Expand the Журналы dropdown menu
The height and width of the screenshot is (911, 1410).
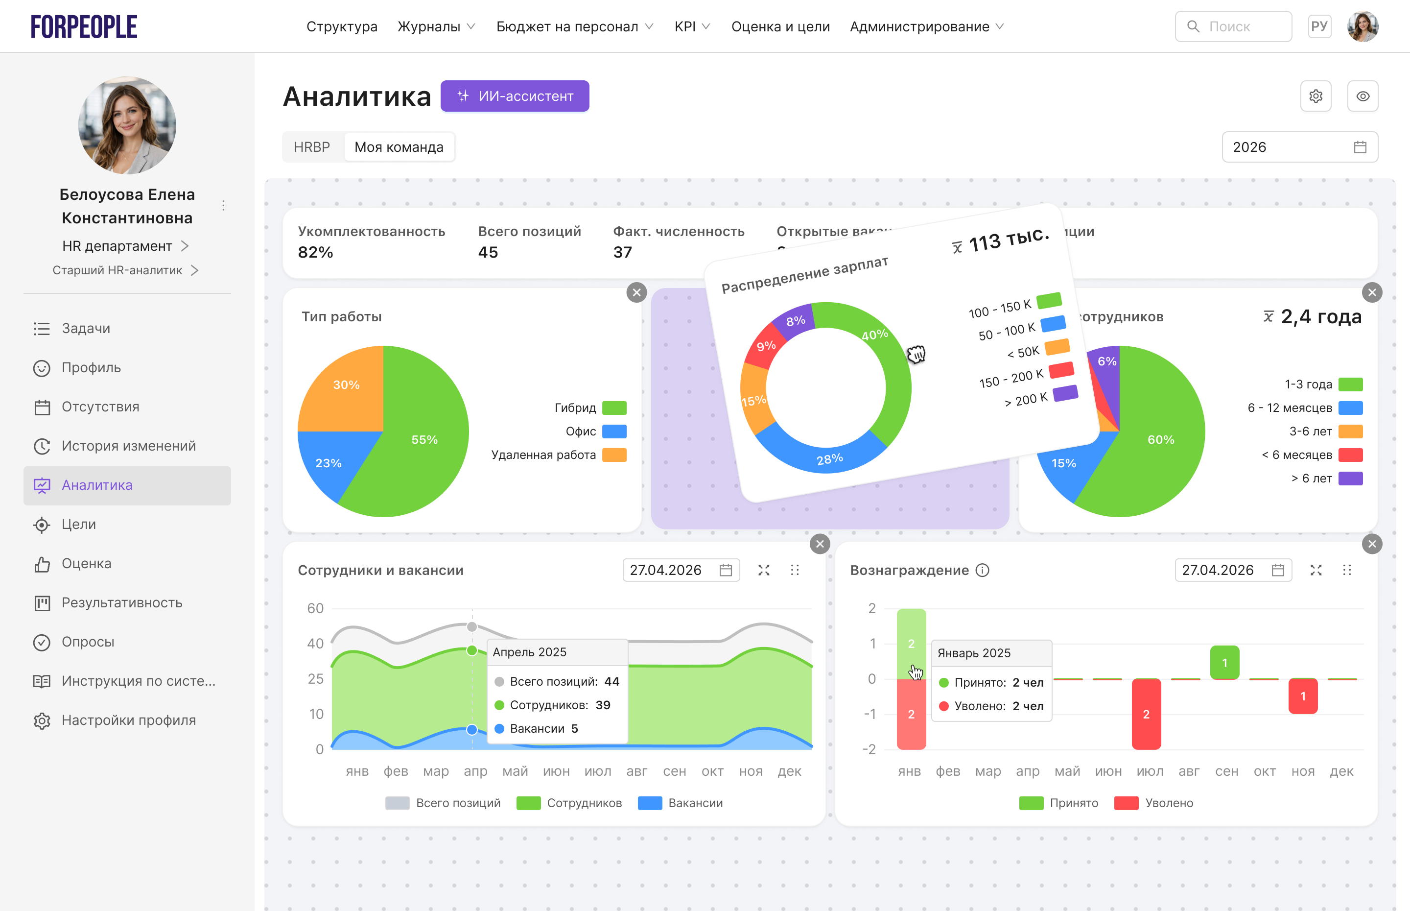(x=436, y=26)
